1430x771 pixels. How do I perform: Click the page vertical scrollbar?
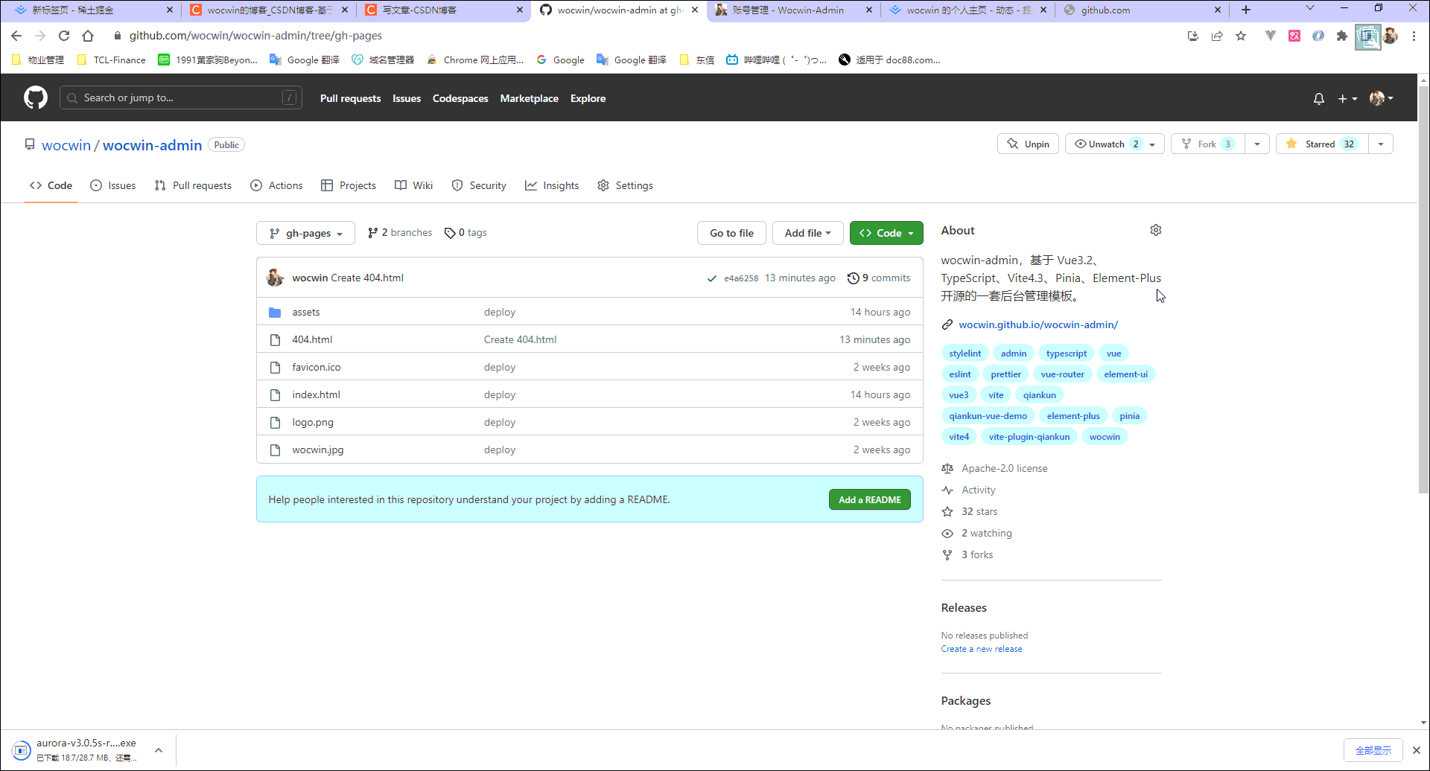(x=1423, y=290)
